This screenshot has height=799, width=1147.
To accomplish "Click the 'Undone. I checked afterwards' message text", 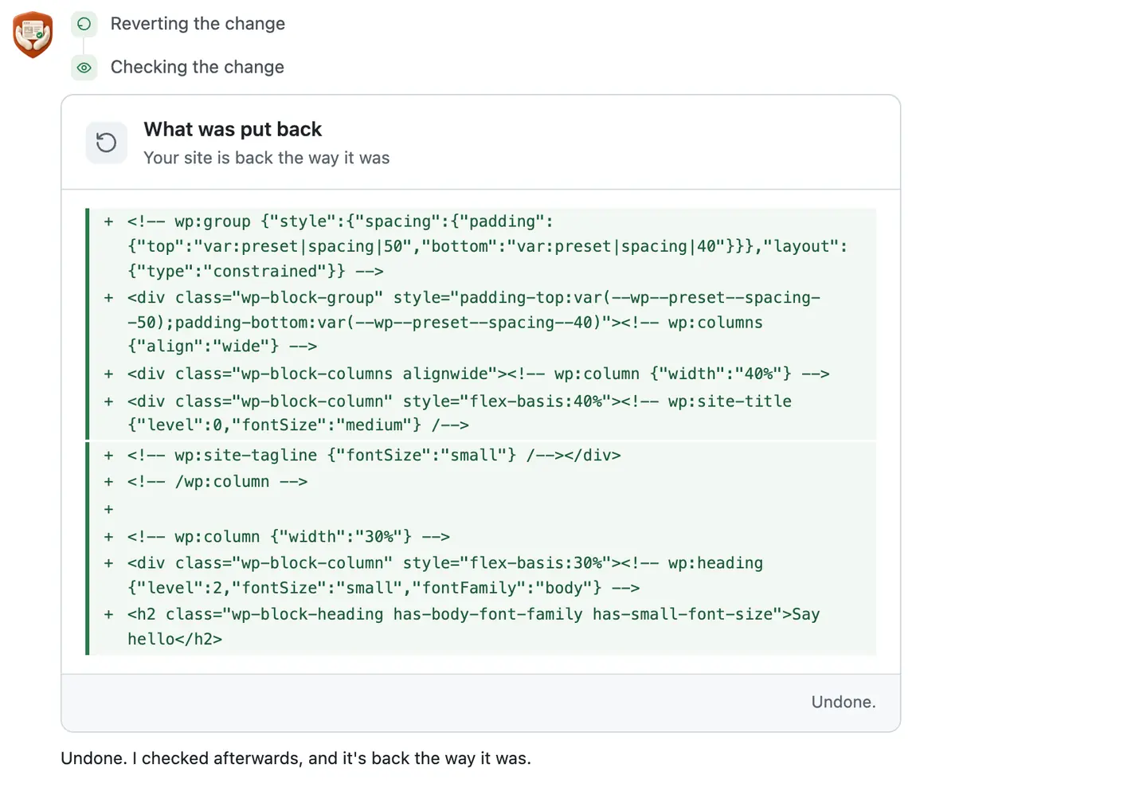I will (x=296, y=758).
